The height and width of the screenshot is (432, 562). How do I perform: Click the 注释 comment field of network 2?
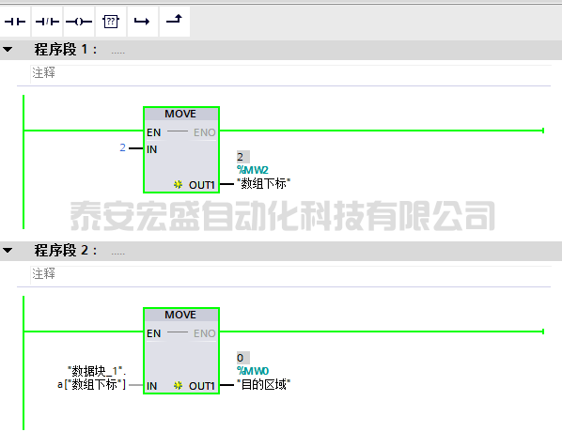tap(290, 274)
